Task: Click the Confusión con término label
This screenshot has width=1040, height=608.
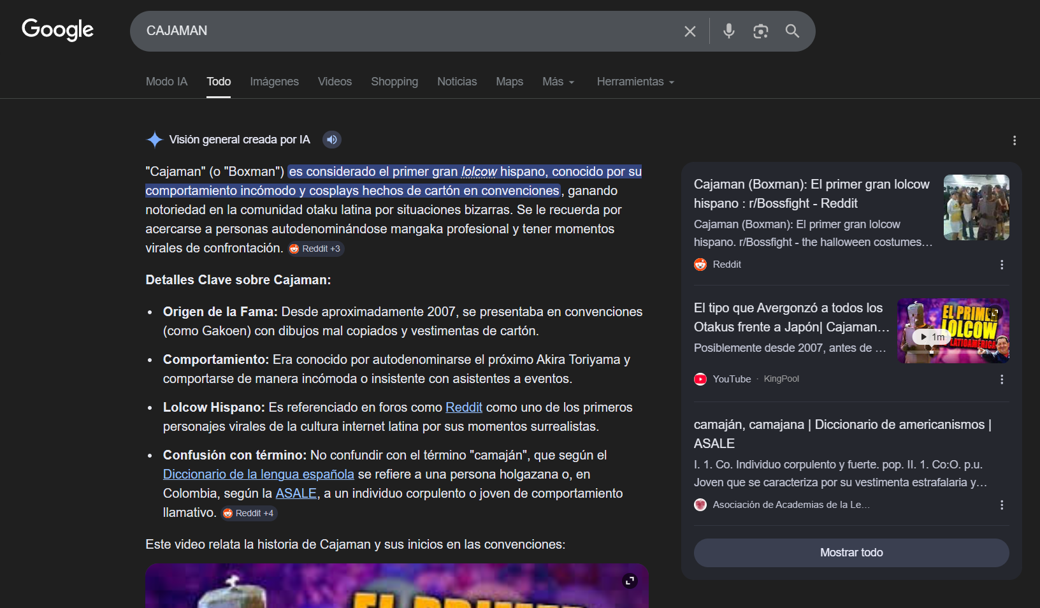Action: tap(235, 455)
